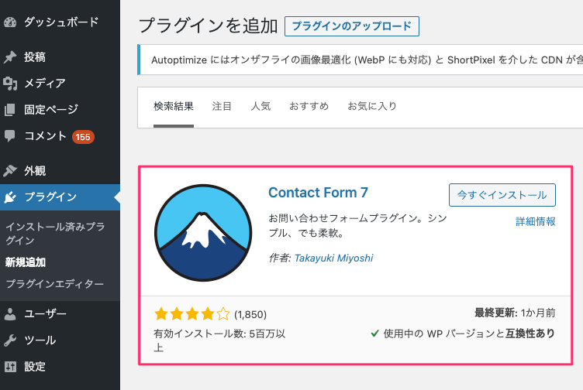
Task: Click the Contact Form 7 Mt. Fuji logo
Action: tap(203, 233)
